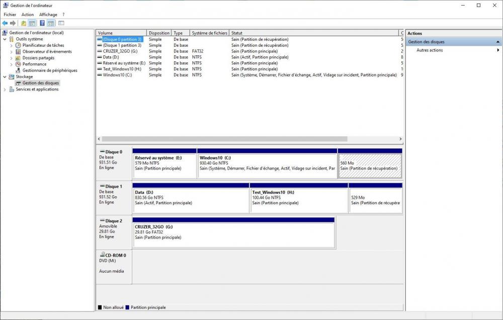Toggle the Action pane show/hide button
The width and height of the screenshot is (503, 320).
point(50,23)
